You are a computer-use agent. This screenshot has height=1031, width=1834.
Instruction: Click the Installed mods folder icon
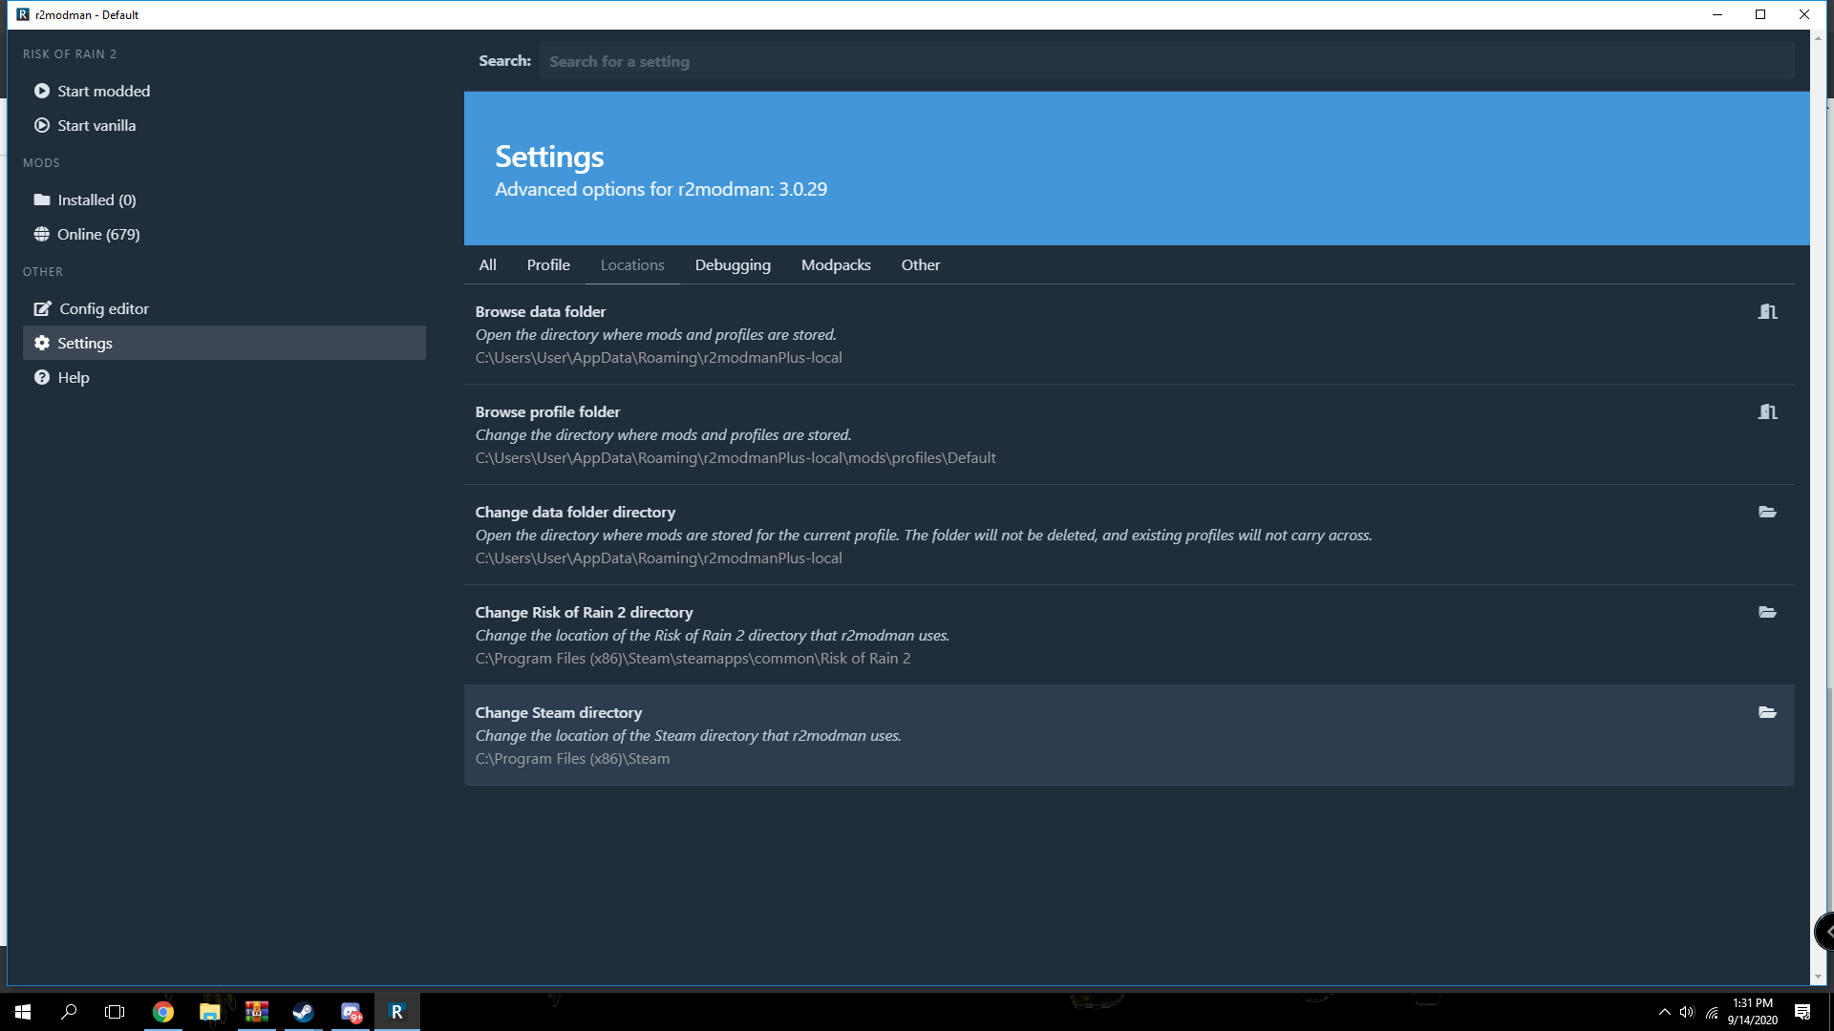tap(42, 200)
